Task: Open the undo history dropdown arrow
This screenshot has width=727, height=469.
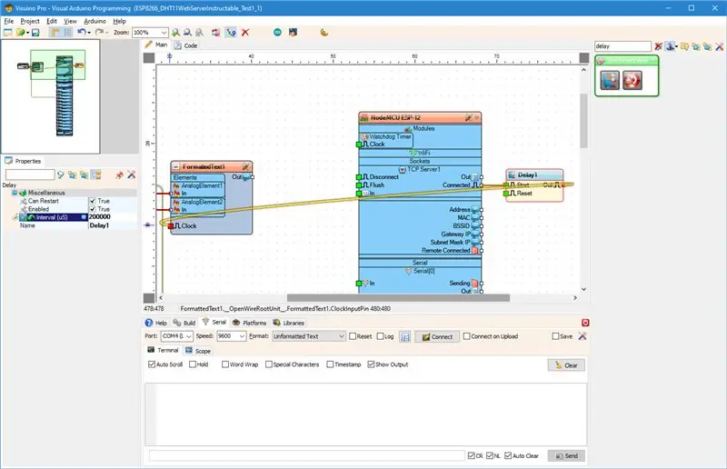Action: [x=89, y=33]
